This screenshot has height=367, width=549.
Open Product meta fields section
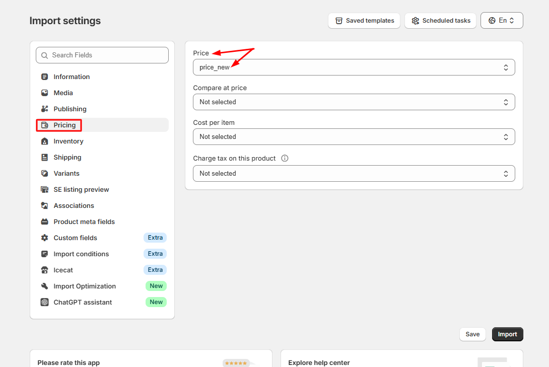click(102, 222)
